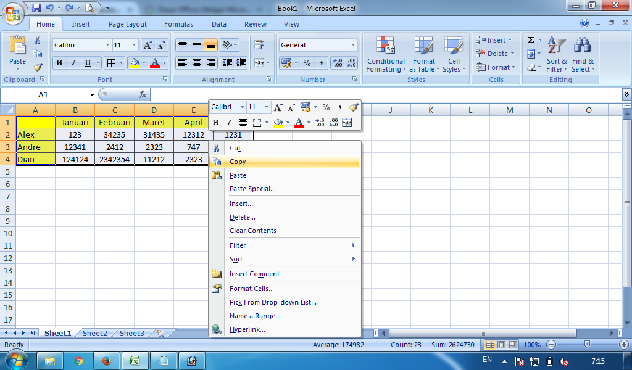
Task: Click the Copy icon in Clipboard group
Action: point(38,54)
